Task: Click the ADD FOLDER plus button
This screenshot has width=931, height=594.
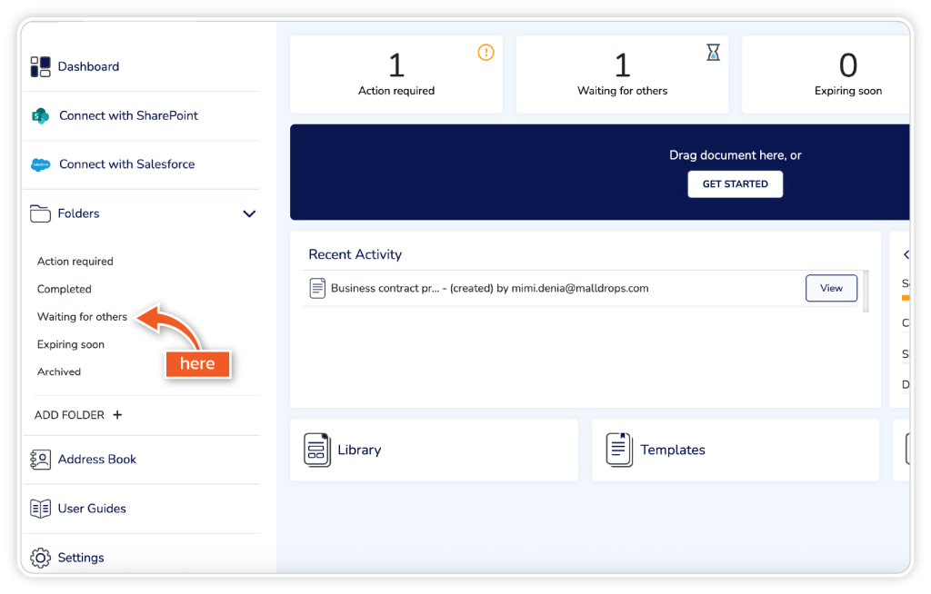Action: 117,415
